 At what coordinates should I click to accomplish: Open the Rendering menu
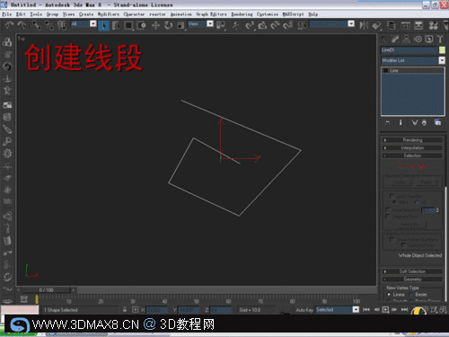[x=242, y=14]
